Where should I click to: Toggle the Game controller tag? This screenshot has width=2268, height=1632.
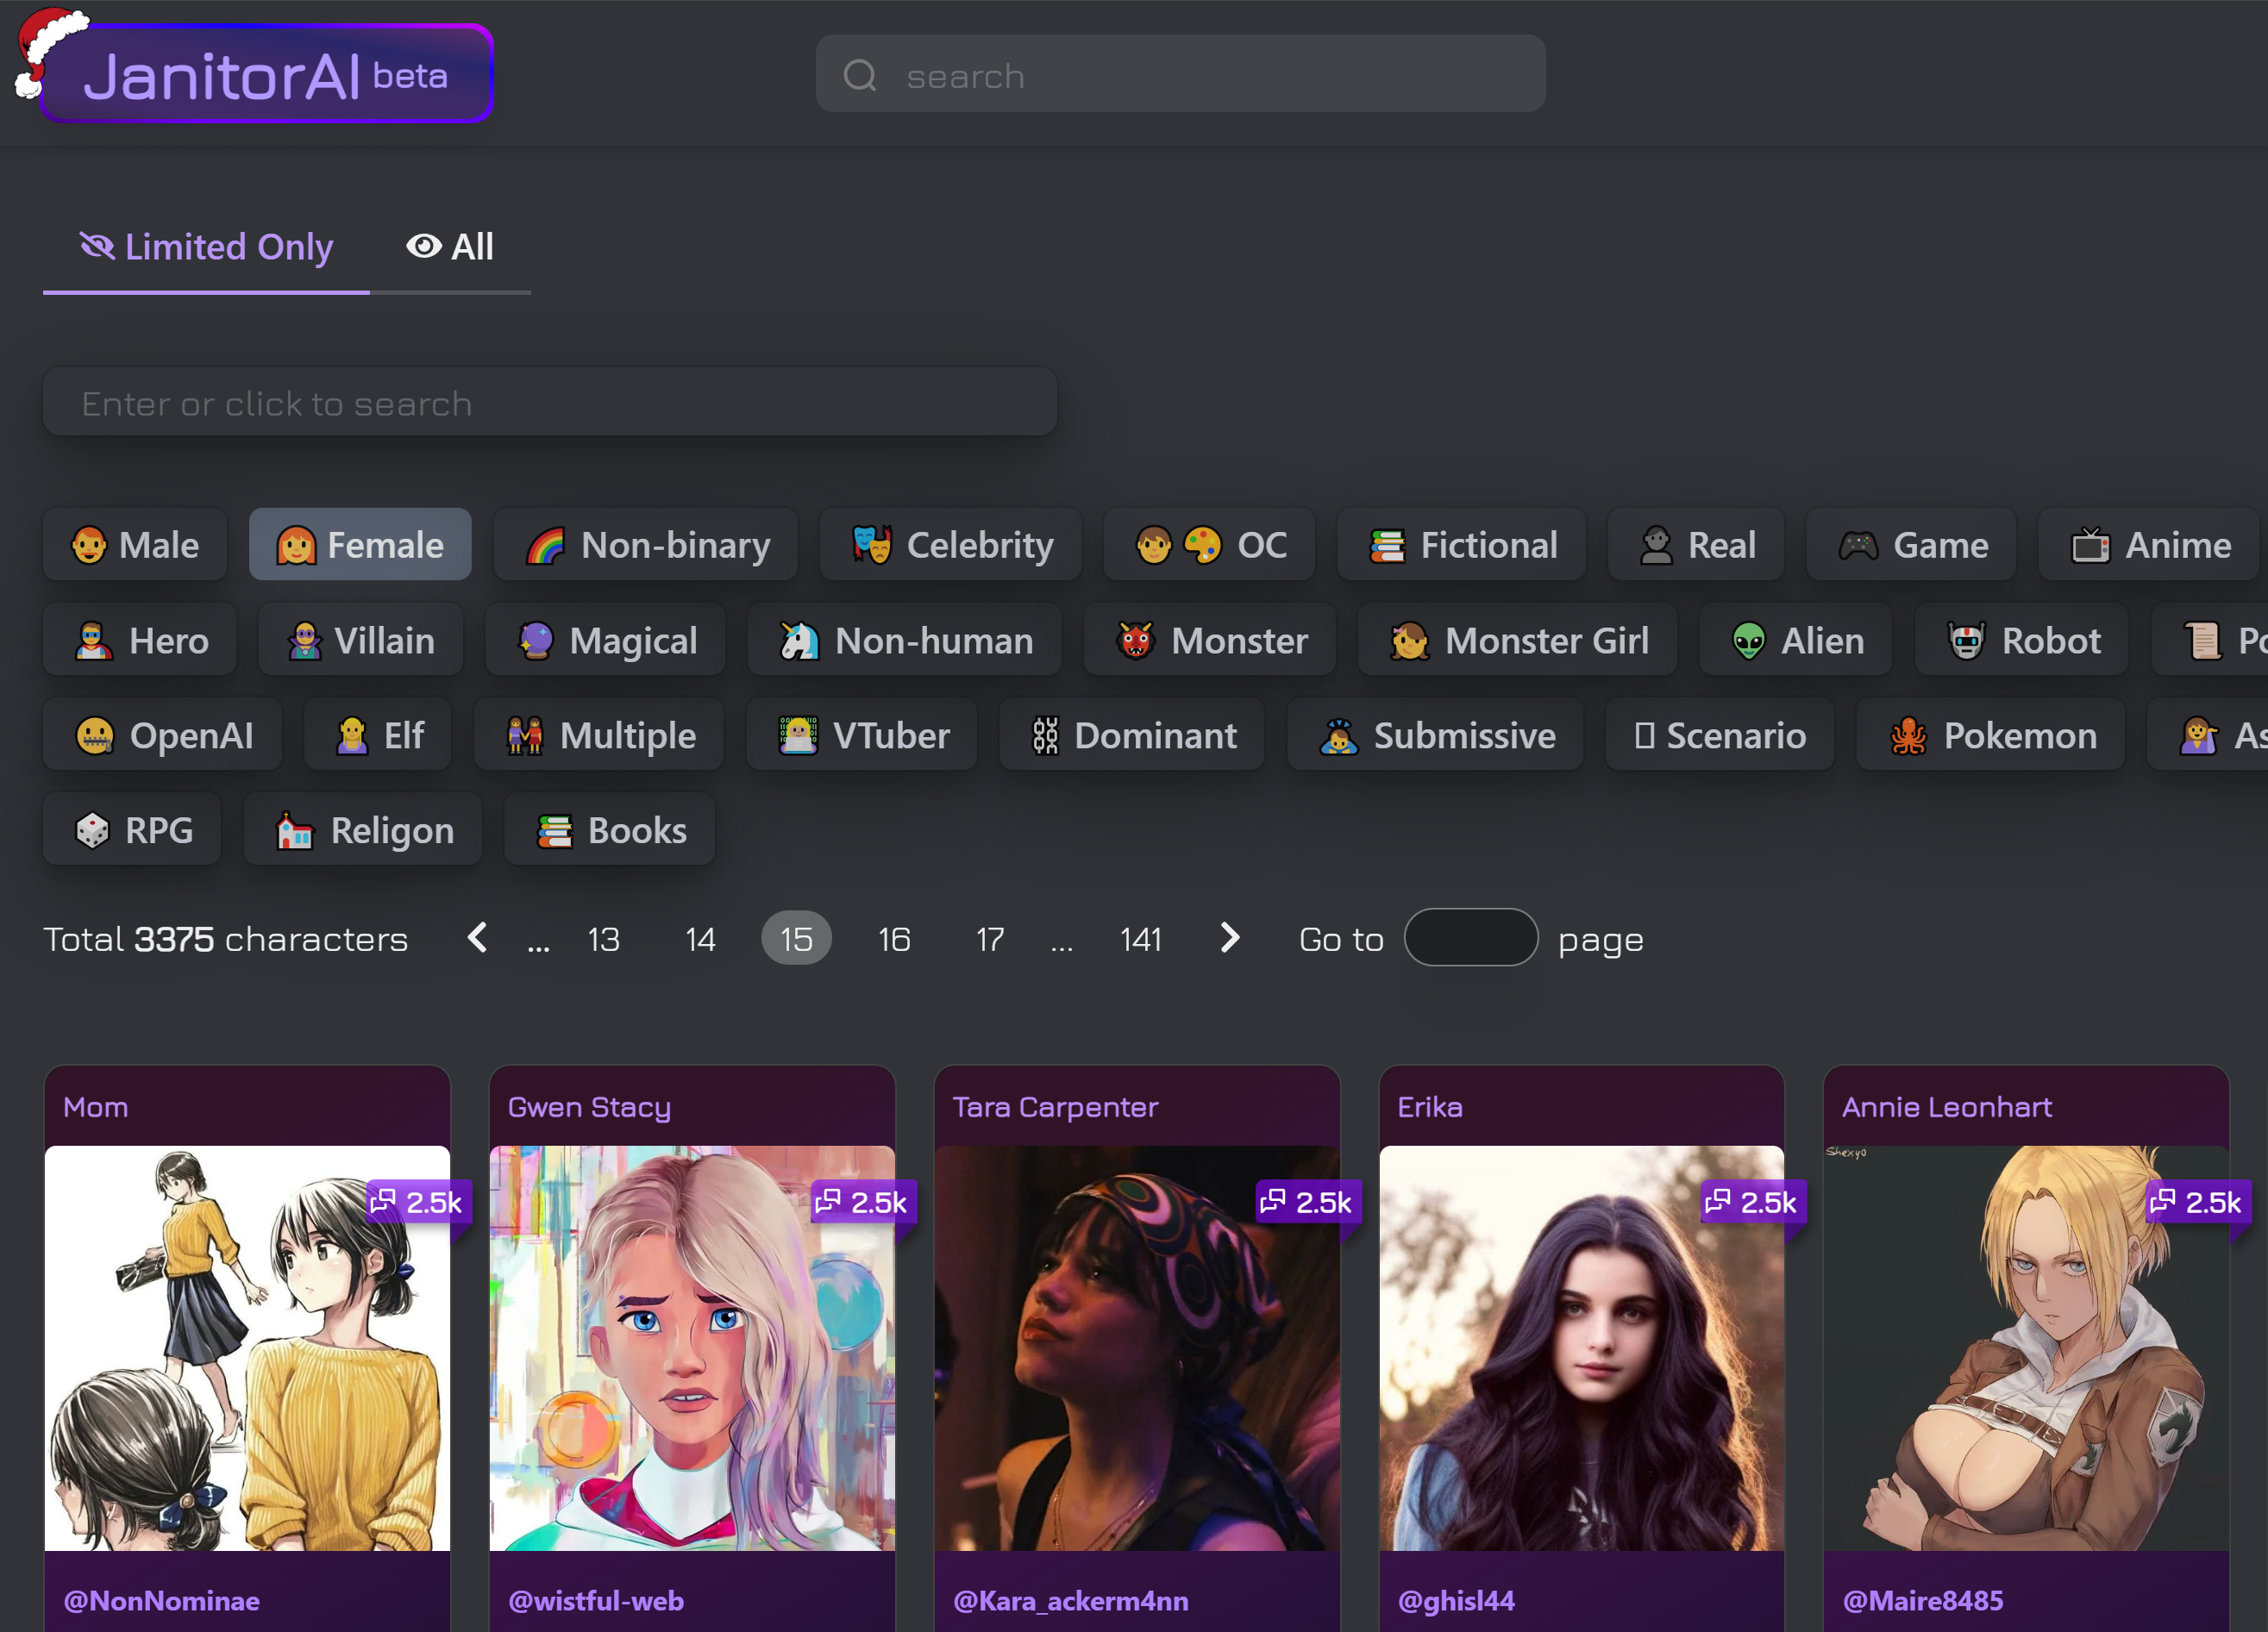tap(1911, 545)
